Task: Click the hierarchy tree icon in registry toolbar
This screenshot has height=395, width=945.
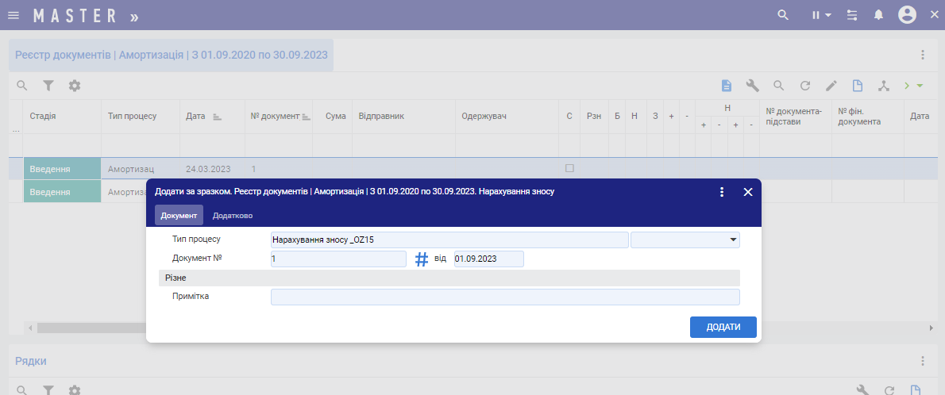Action: pos(883,86)
